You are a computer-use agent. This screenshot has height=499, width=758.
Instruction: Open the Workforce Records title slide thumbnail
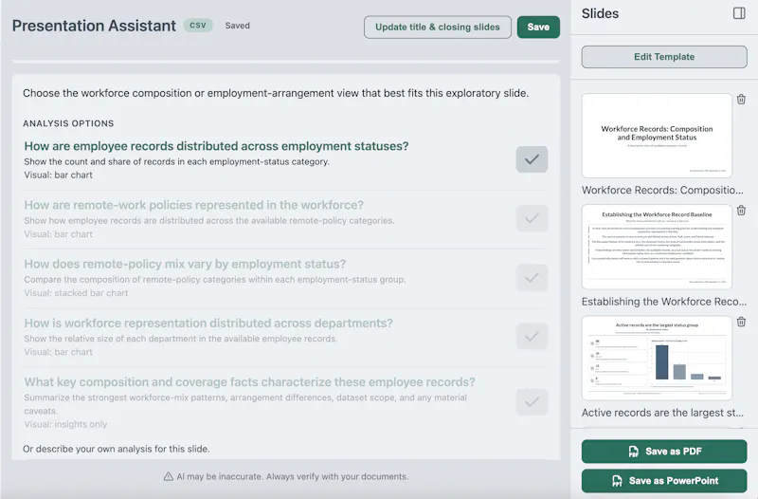click(x=657, y=136)
